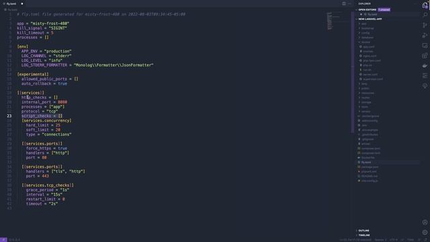Click the UTF-8 encoding status entry

(x=393, y=240)
